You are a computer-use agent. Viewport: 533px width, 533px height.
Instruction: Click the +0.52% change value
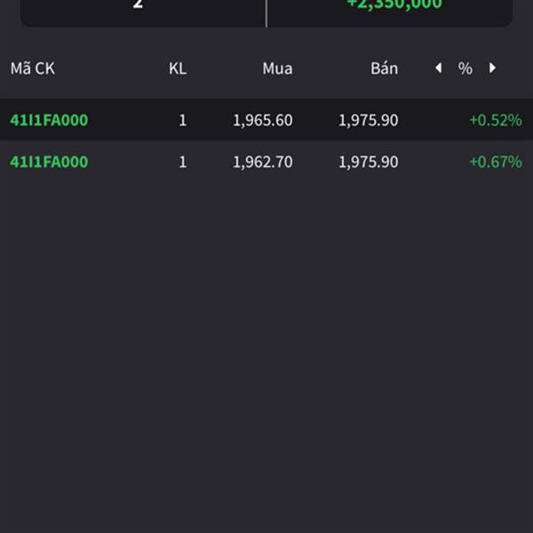point(495,120)
